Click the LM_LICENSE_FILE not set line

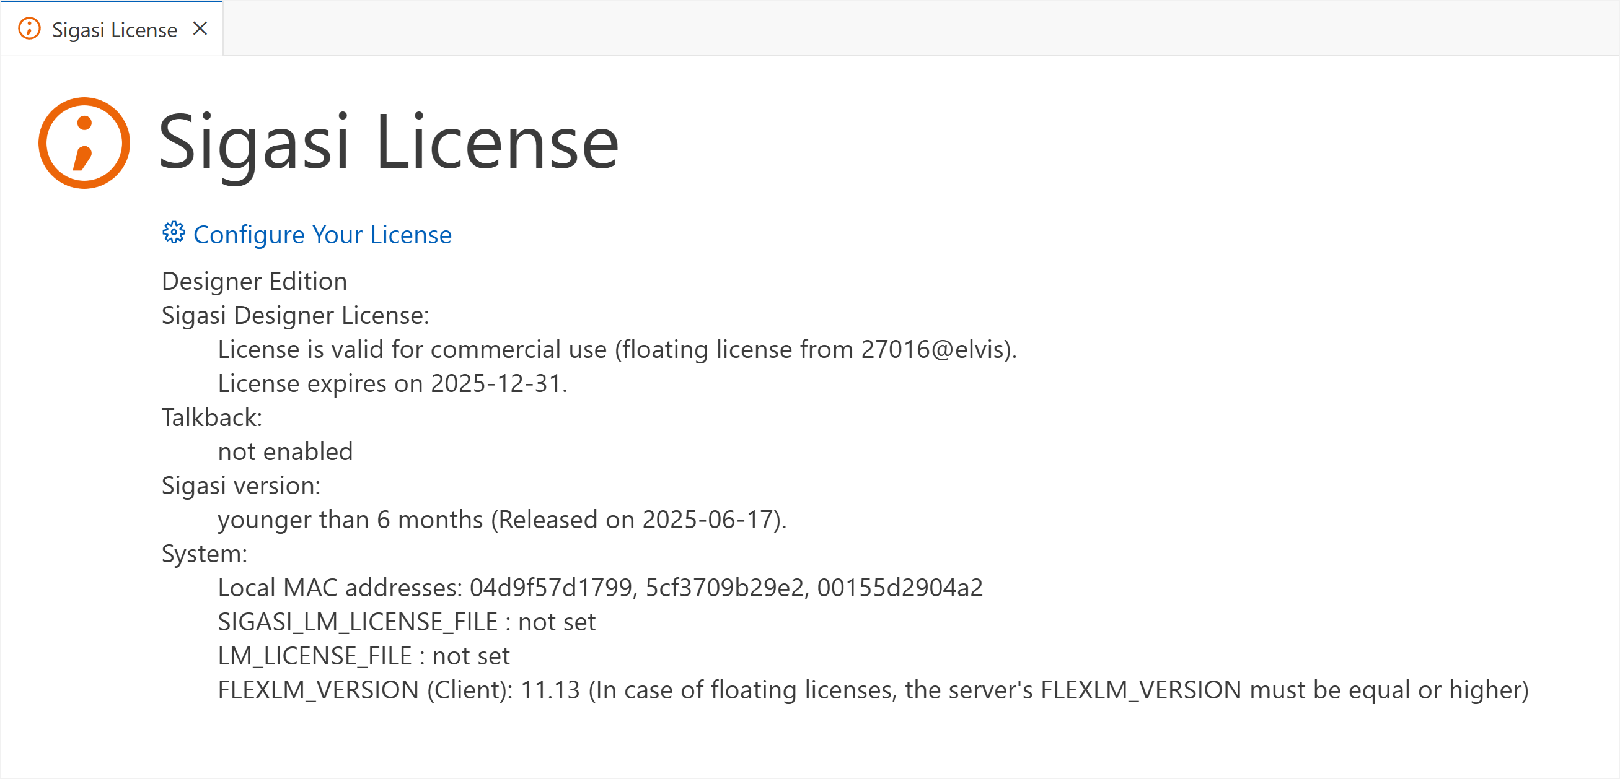[364, 656]
